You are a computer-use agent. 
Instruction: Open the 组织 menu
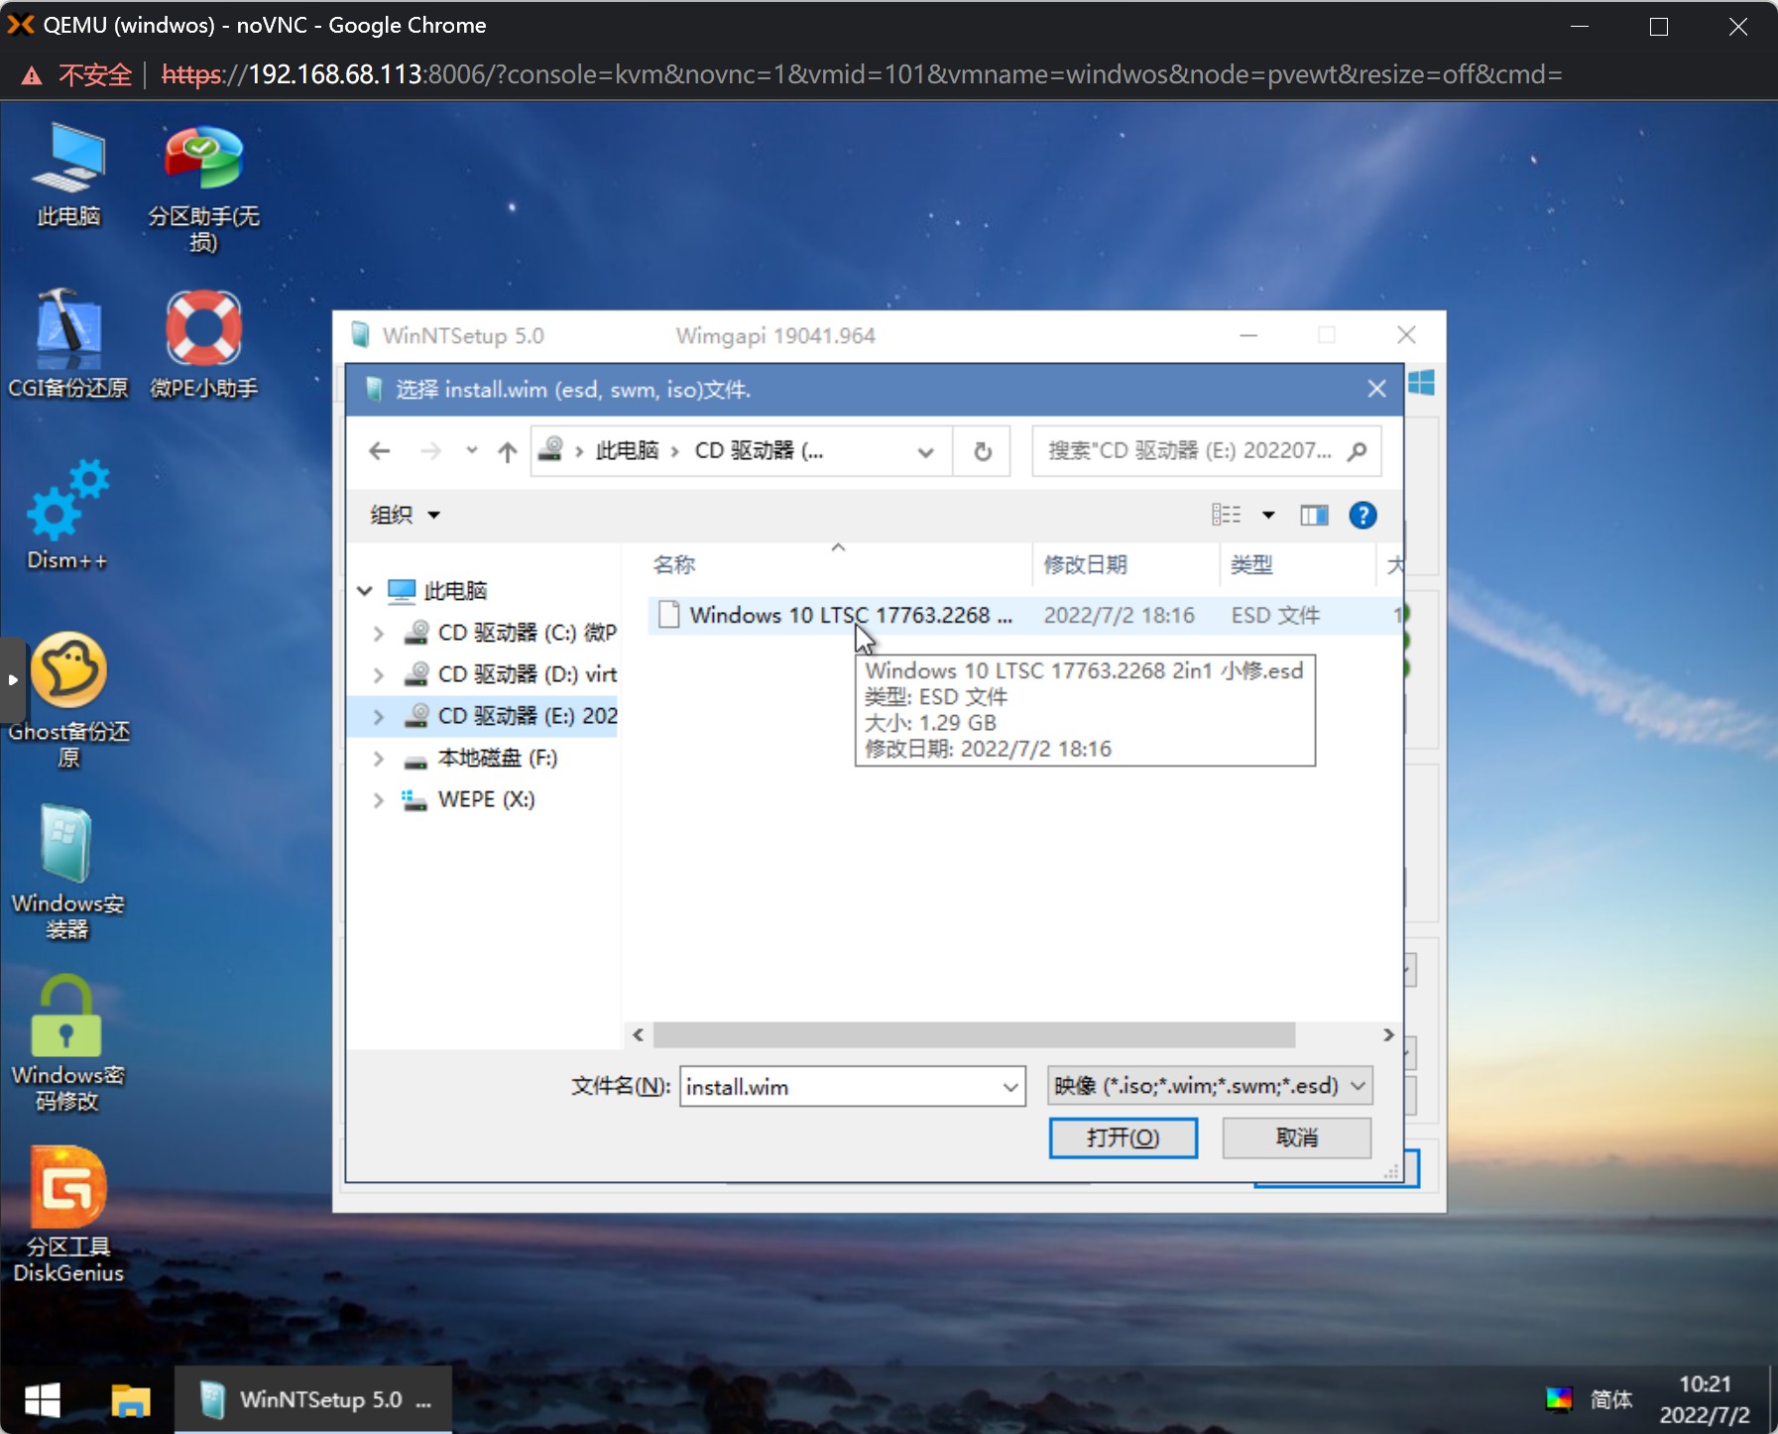pyautogui.click(x=405, y=515)
